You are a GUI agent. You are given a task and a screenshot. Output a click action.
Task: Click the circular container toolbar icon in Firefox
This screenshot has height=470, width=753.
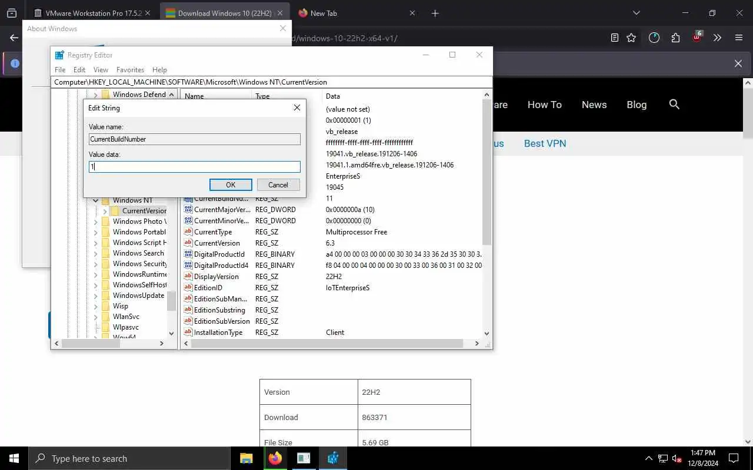654,38
